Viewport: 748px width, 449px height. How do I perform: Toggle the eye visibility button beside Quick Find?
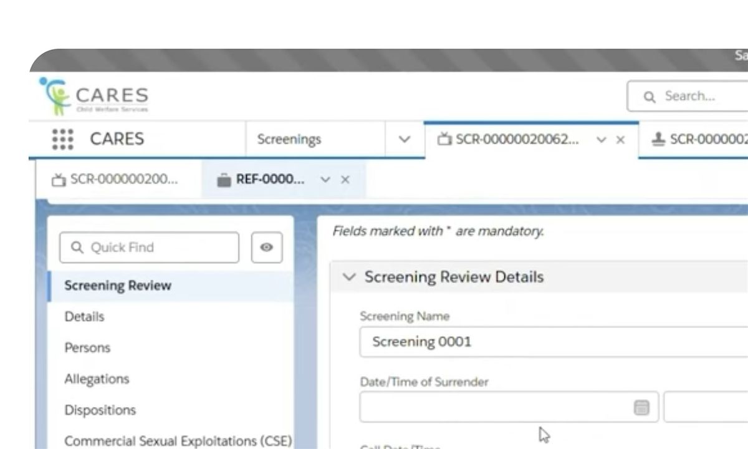(267, 248)
